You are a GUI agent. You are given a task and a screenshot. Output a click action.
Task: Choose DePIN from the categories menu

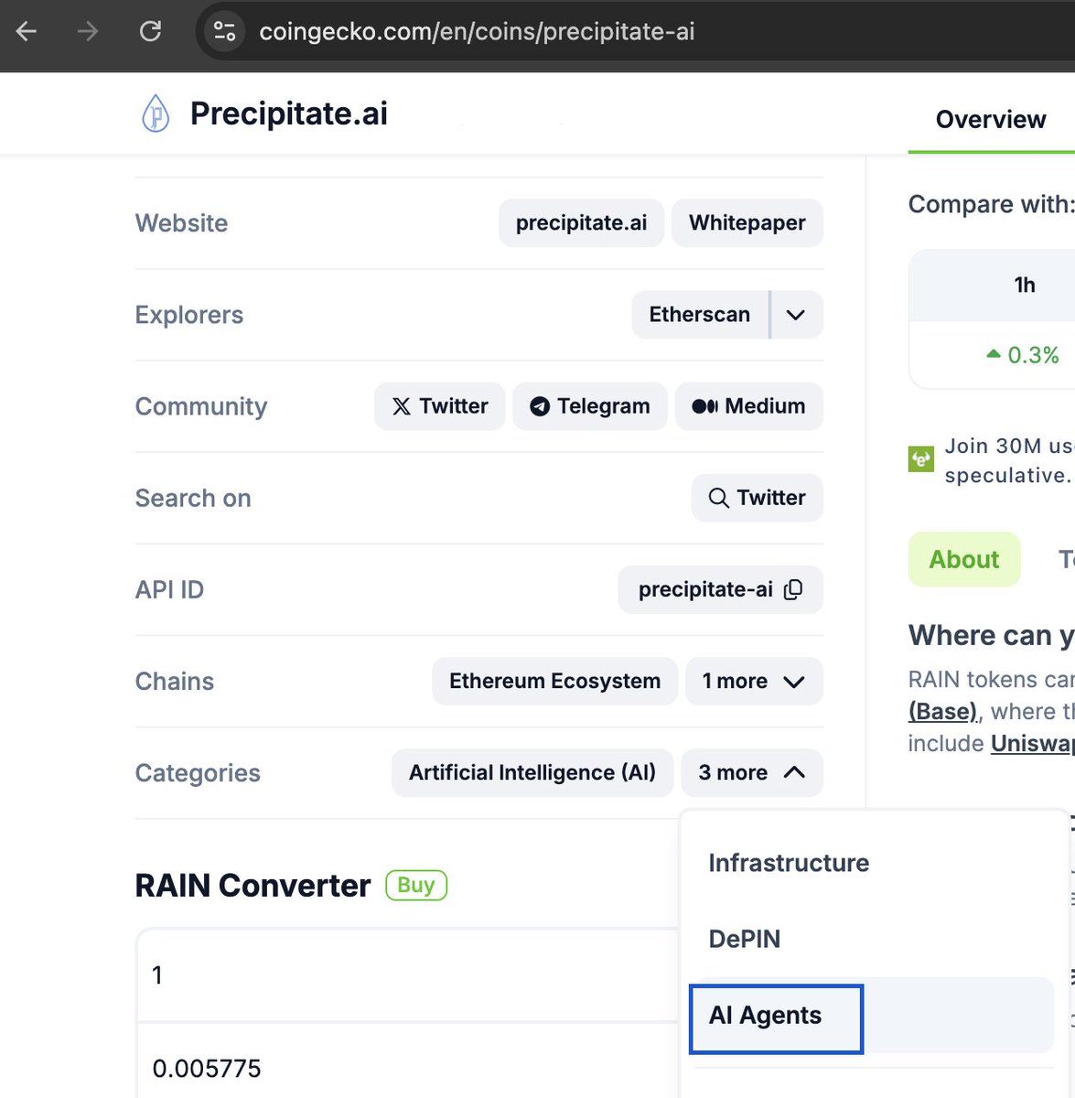[744, 939]
